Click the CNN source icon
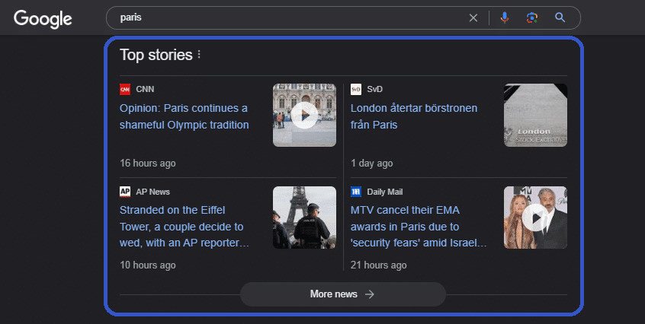Screen dimensions: 645x324 (x=125, y=89)
